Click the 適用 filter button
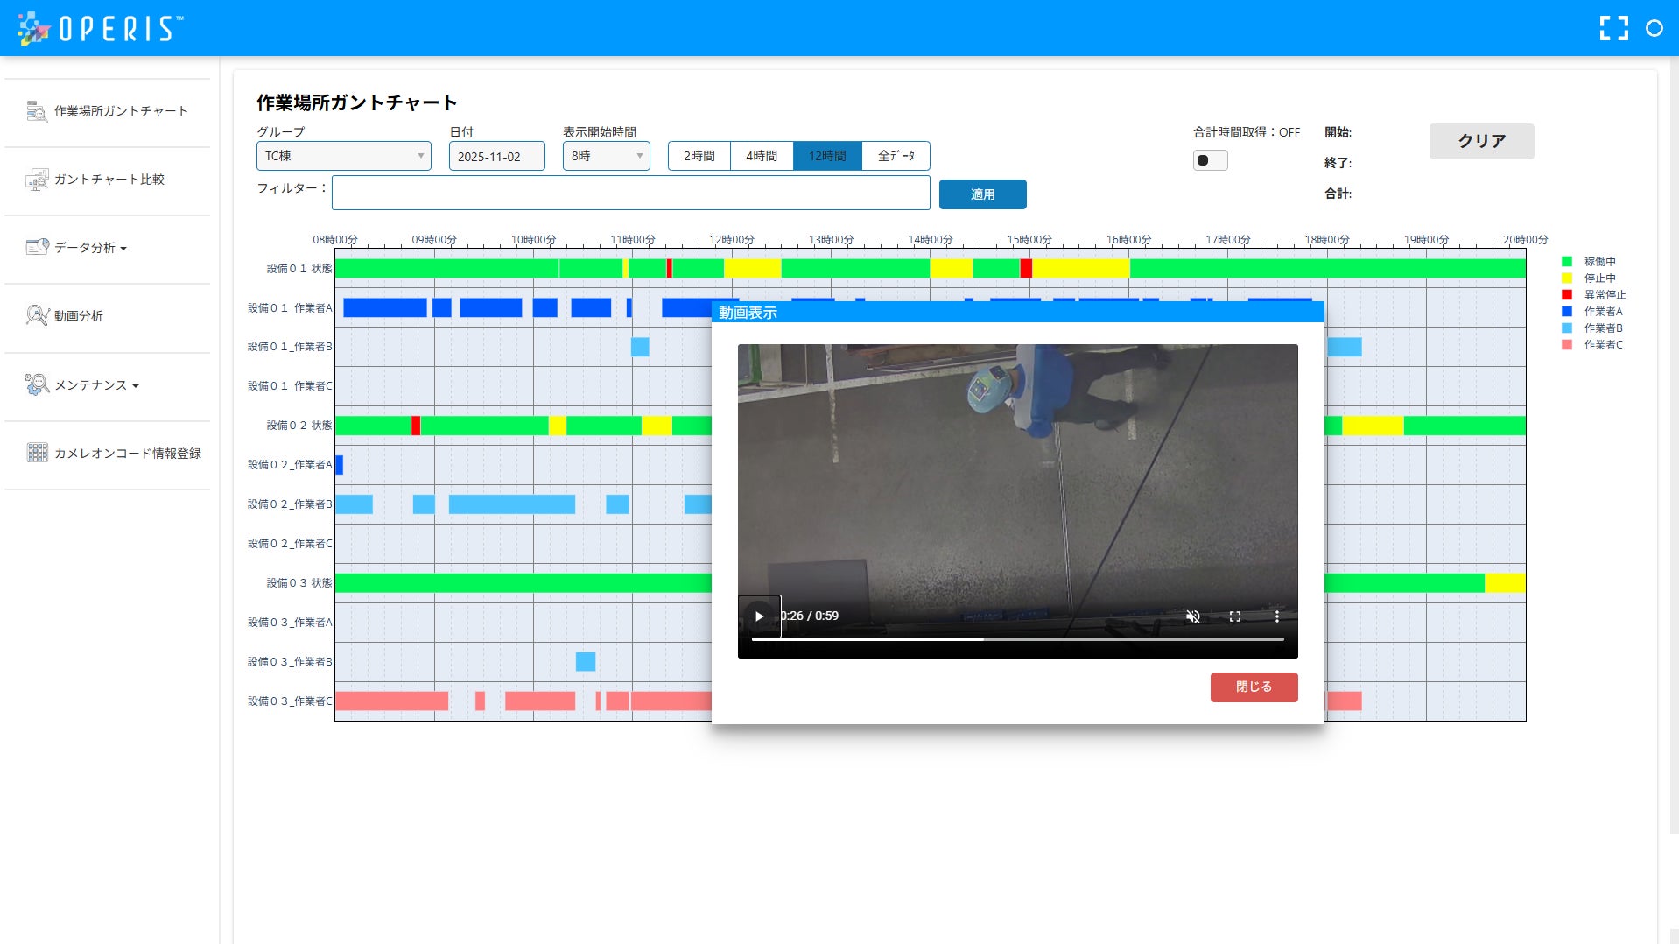This screenshot has height=944, width=1679. coord(982,194)
